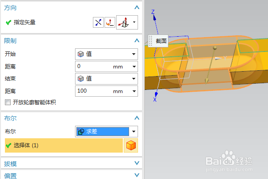This screenshot has width=268, height=179.
Task: Open the 布尔 求差 dropdown
Action: [106, 132]
